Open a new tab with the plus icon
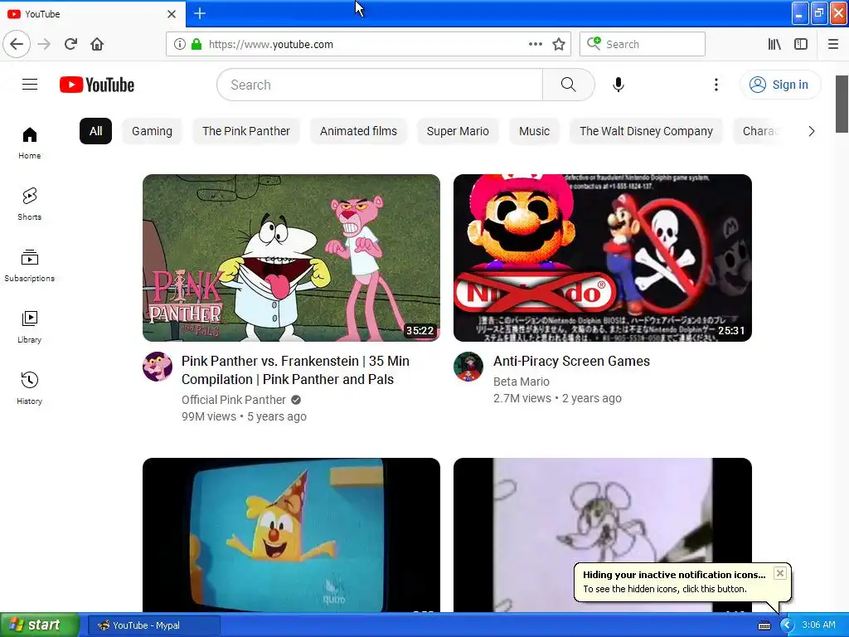This screenshot has height=637, width=849. [x=200, y=13]
